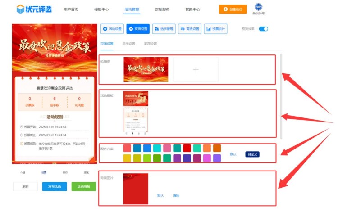Switch to the 显示设置 tab

[x=128, y=44]
